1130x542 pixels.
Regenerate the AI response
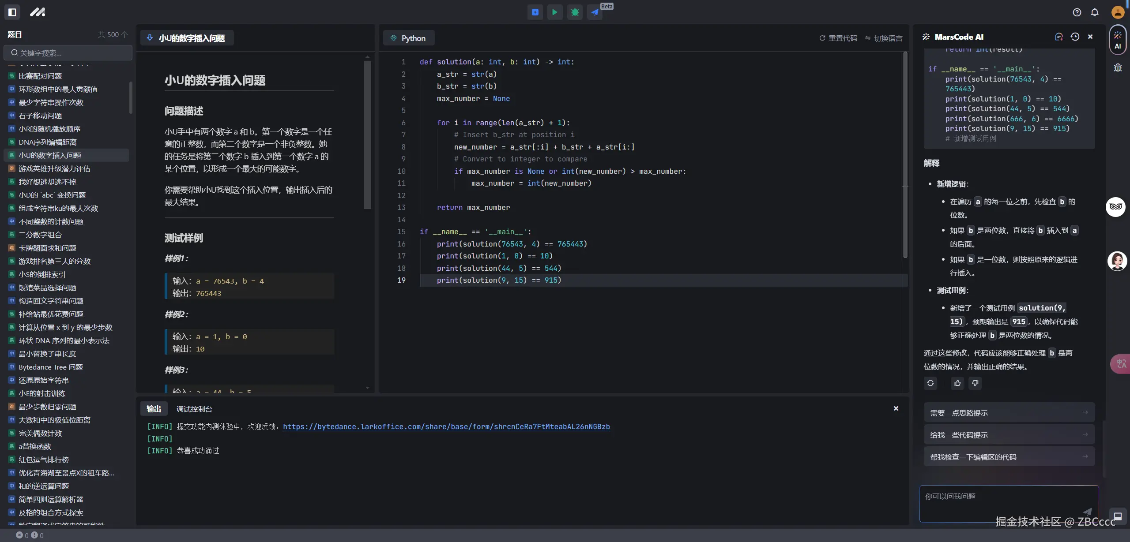pos(930,383)
